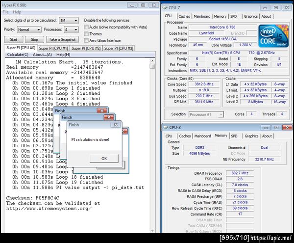Viewport: 294px width, 243px height.
Task: Switch to Super PI [CPU #2] tab
Action: click(86, 48)
